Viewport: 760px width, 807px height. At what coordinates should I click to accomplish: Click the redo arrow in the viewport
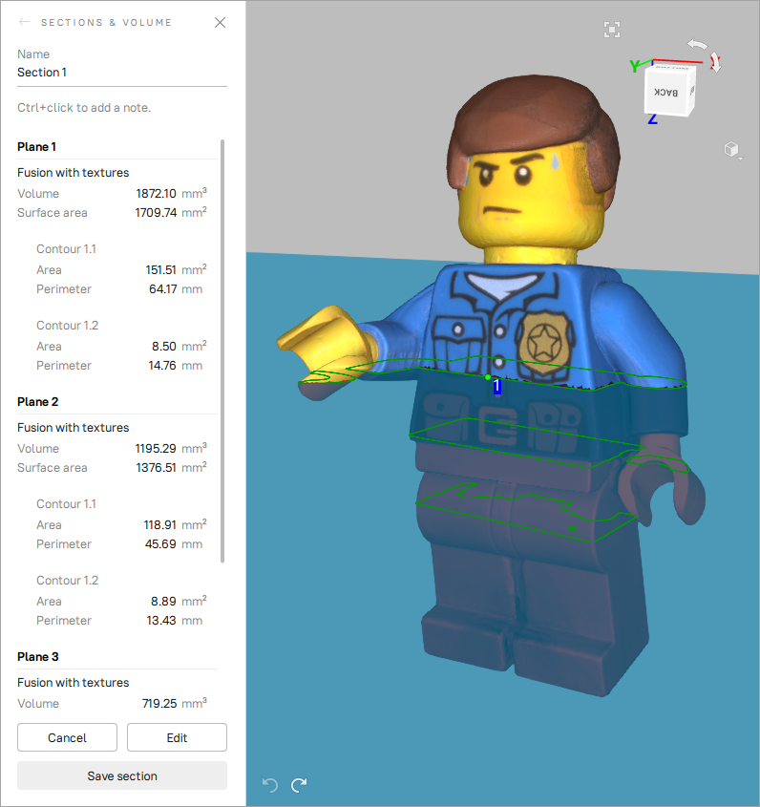pos(299,785)
